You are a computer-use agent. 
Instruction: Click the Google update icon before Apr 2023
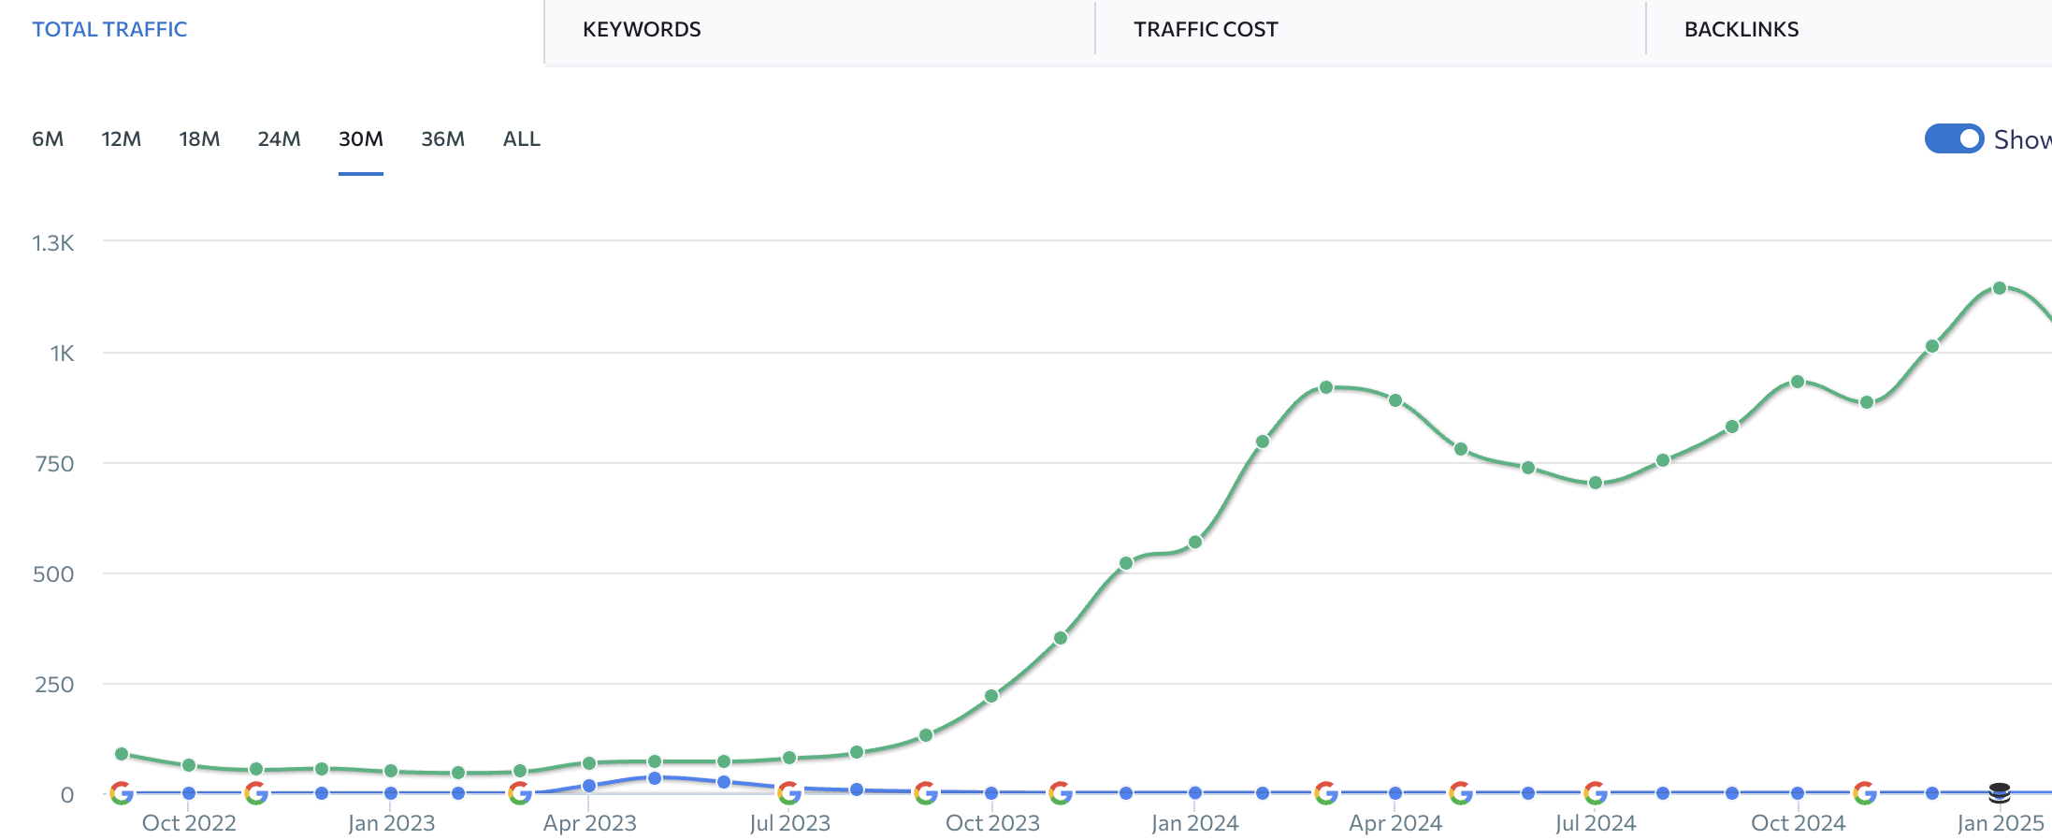tap(520, 793)
